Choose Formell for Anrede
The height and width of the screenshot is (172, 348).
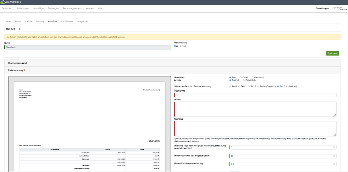click(x=230, y=80)
